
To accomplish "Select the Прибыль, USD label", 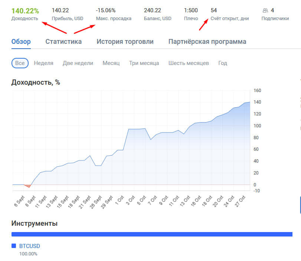I will pyautogui.click(x=68, y=19).
